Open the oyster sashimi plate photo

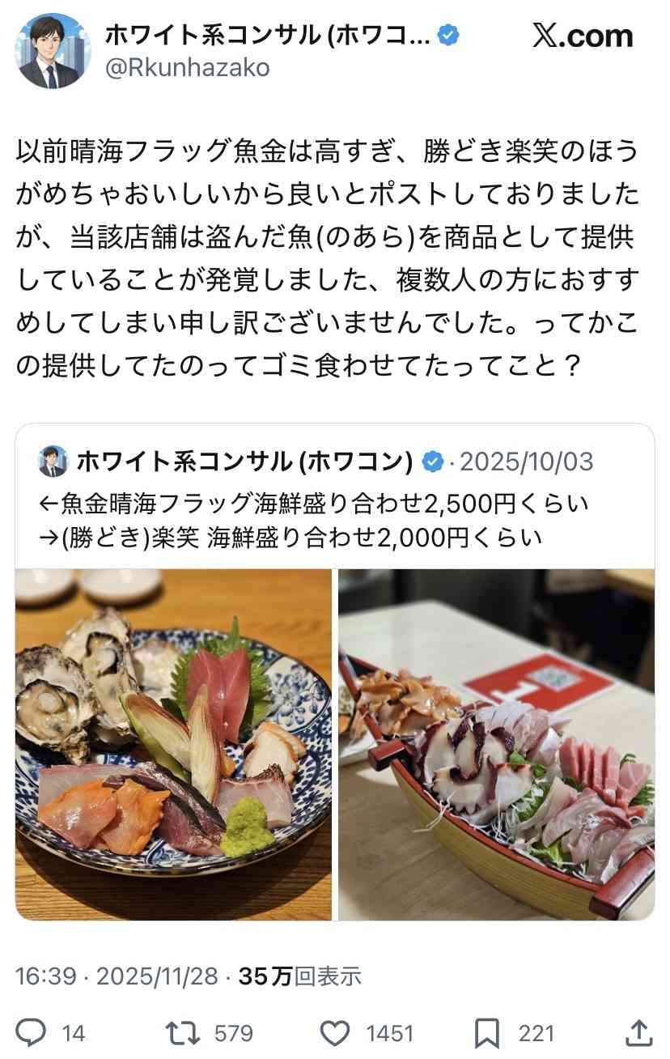(x=173, y=744)
